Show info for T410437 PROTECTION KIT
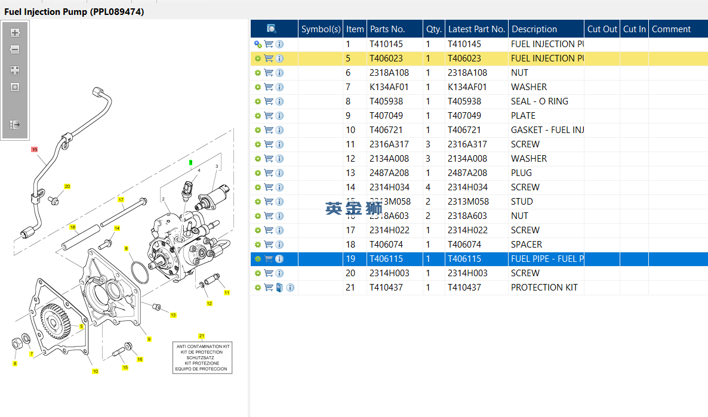Image resolution: width=708 pixels, height=417 pixels. click(x=290, y=288)
